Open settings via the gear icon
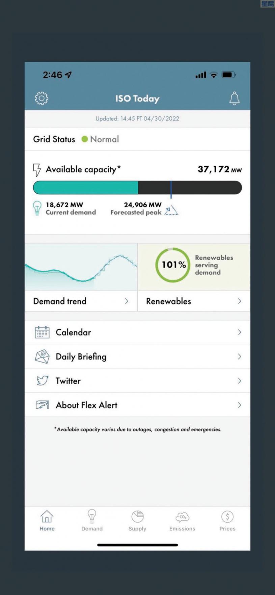The width and height of the screenshot is (275, 595). 42,98
